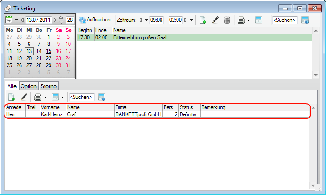
Task: Click the new event icon in top toolbar
Action: [203, 20]
